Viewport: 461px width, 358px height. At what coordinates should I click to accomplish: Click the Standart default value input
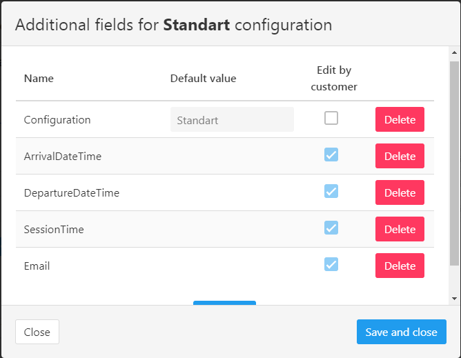[232, 119]
